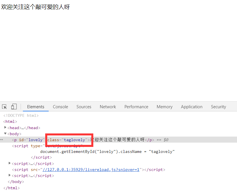237x193 pixels.
Task: Open the Console tab
Action: pyautogui.click(x=60, y=107)
